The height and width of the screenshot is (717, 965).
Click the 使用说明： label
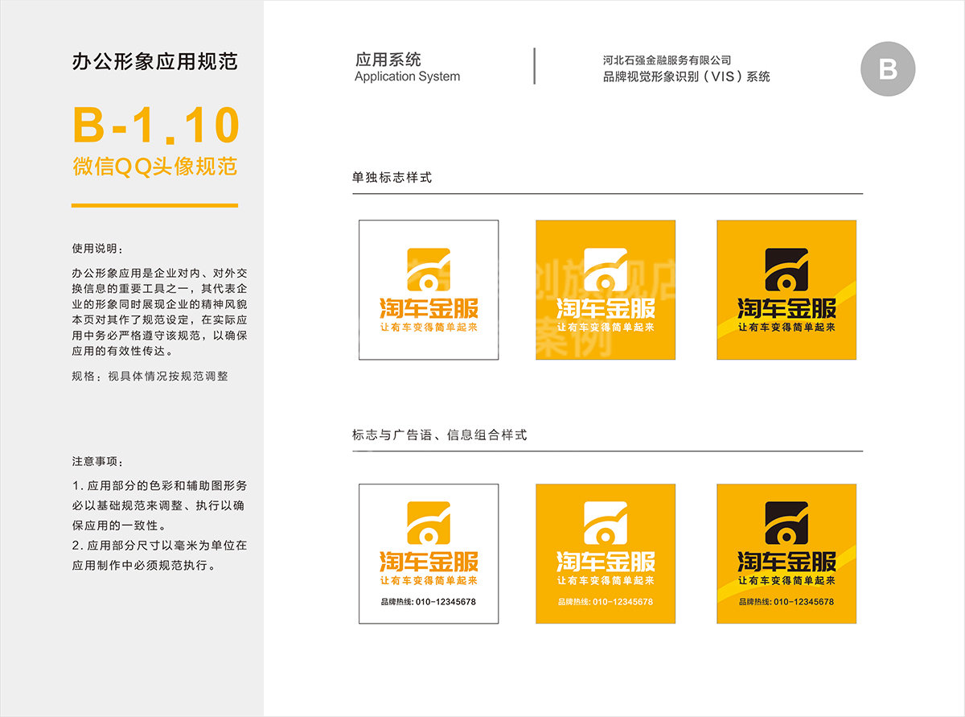point(98,248)
